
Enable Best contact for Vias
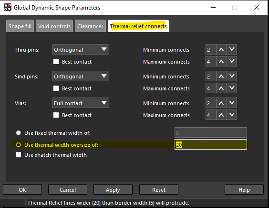[56, 115]
